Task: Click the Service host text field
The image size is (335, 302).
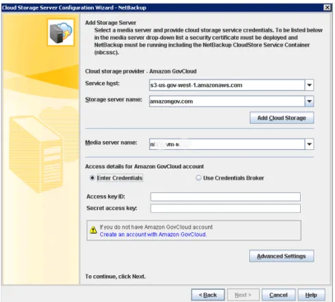Action: pyautogui.click(x=227, y=85)
